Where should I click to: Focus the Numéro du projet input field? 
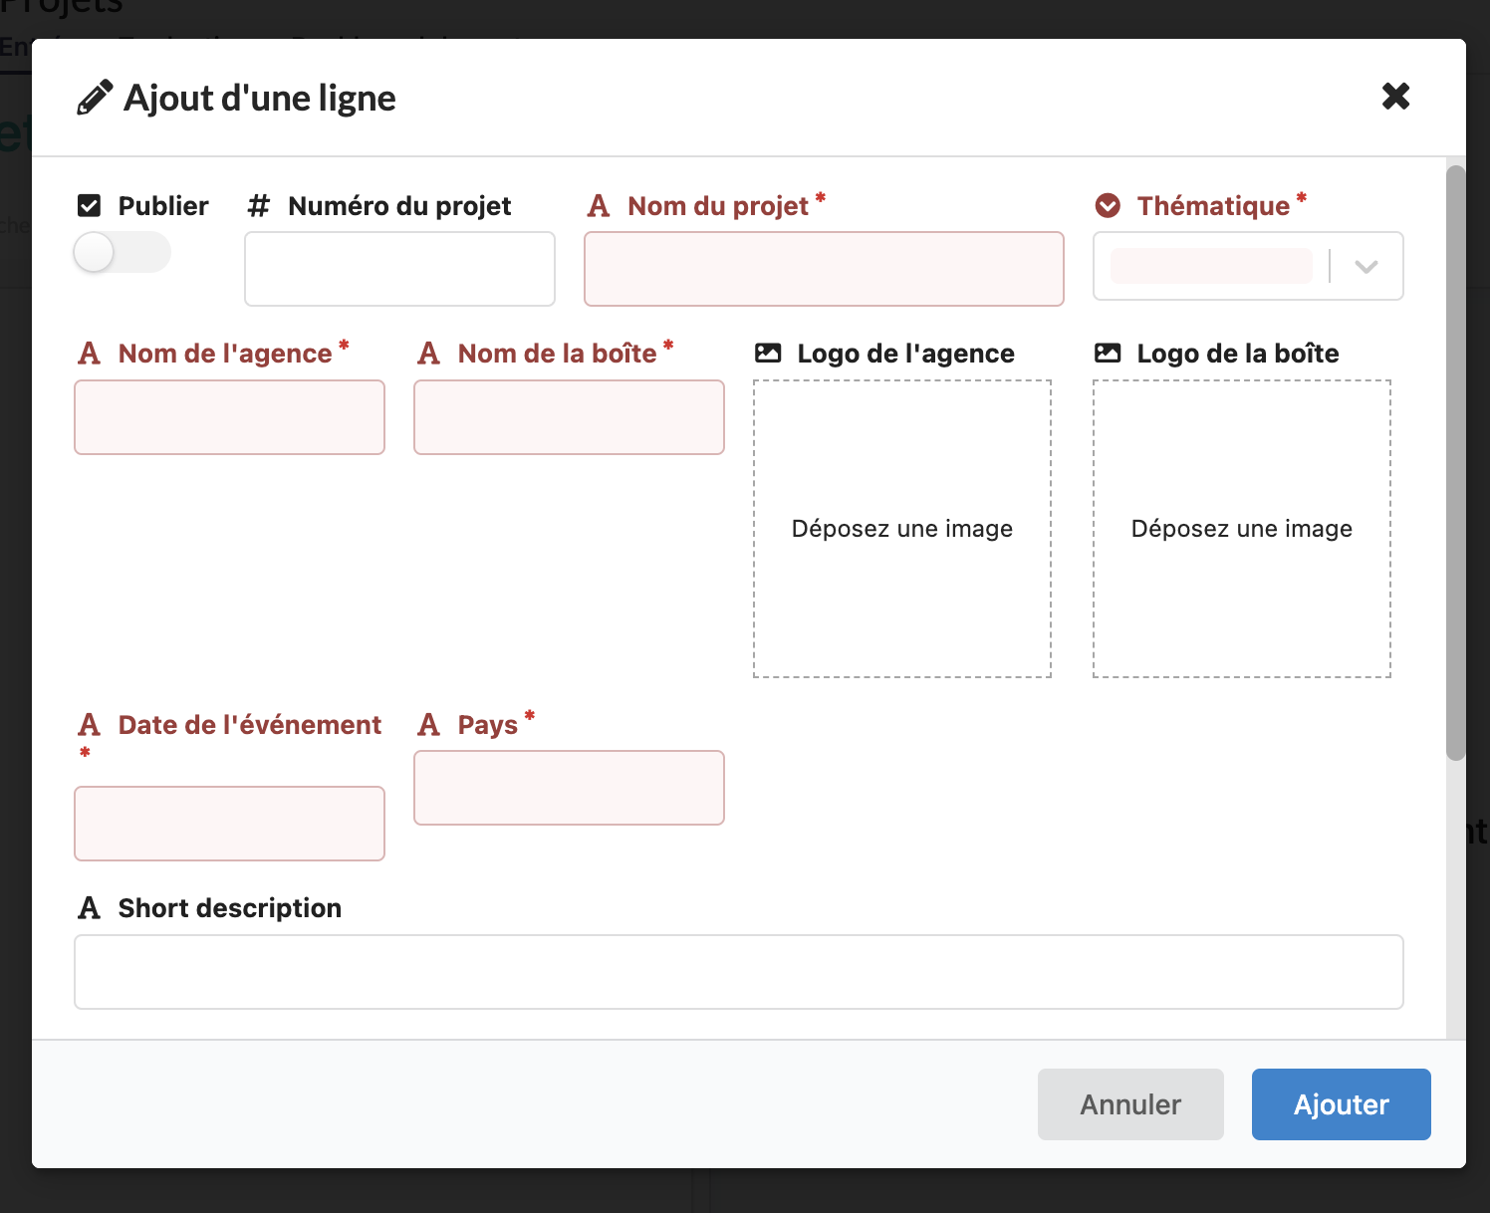click(399, 269)
